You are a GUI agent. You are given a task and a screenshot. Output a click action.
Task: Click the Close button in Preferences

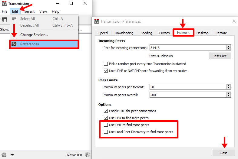point(223,153)
